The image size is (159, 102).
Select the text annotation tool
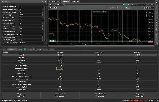[157, 40]
